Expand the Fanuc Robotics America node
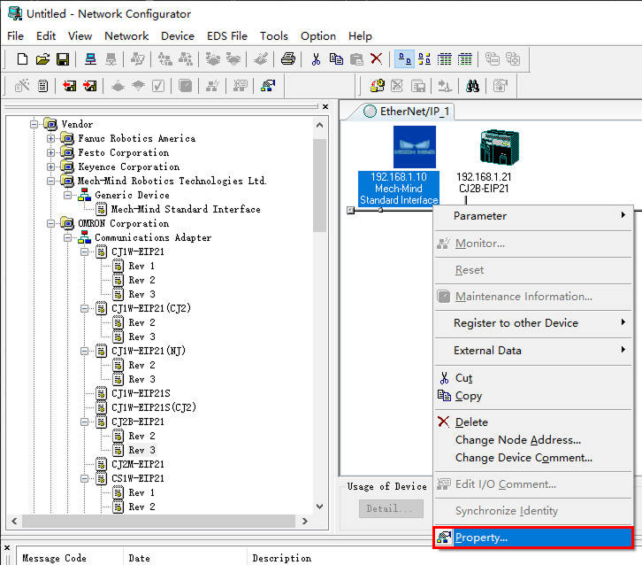Screen dimensions: 642x565 [x=50, y=139]
